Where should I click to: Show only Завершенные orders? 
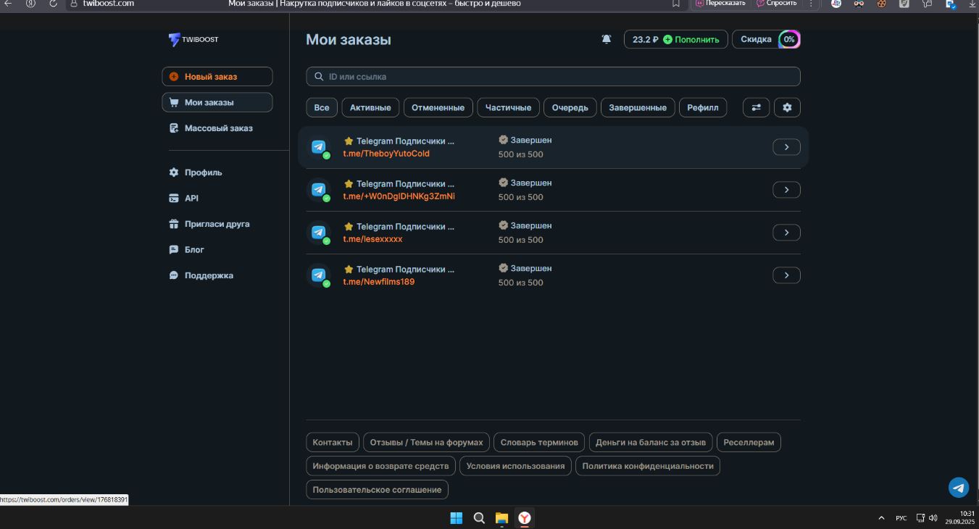(637, 107)
